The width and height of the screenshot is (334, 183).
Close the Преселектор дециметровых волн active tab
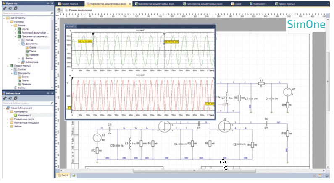[x=129, y=3]
